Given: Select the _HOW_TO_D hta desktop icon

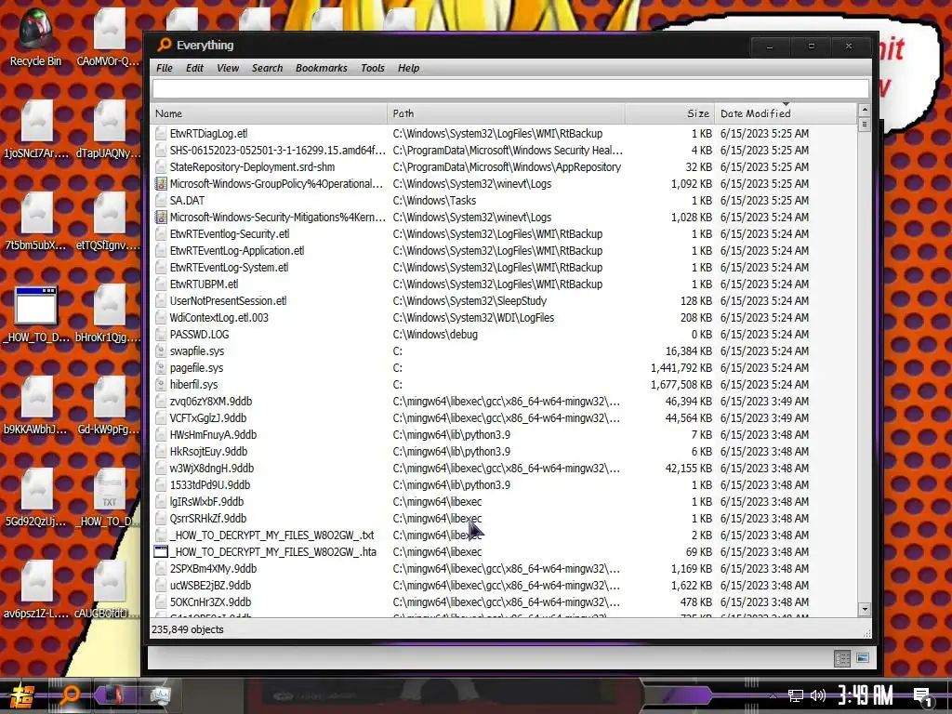Looking at the screenshot, I should (36, 313).
